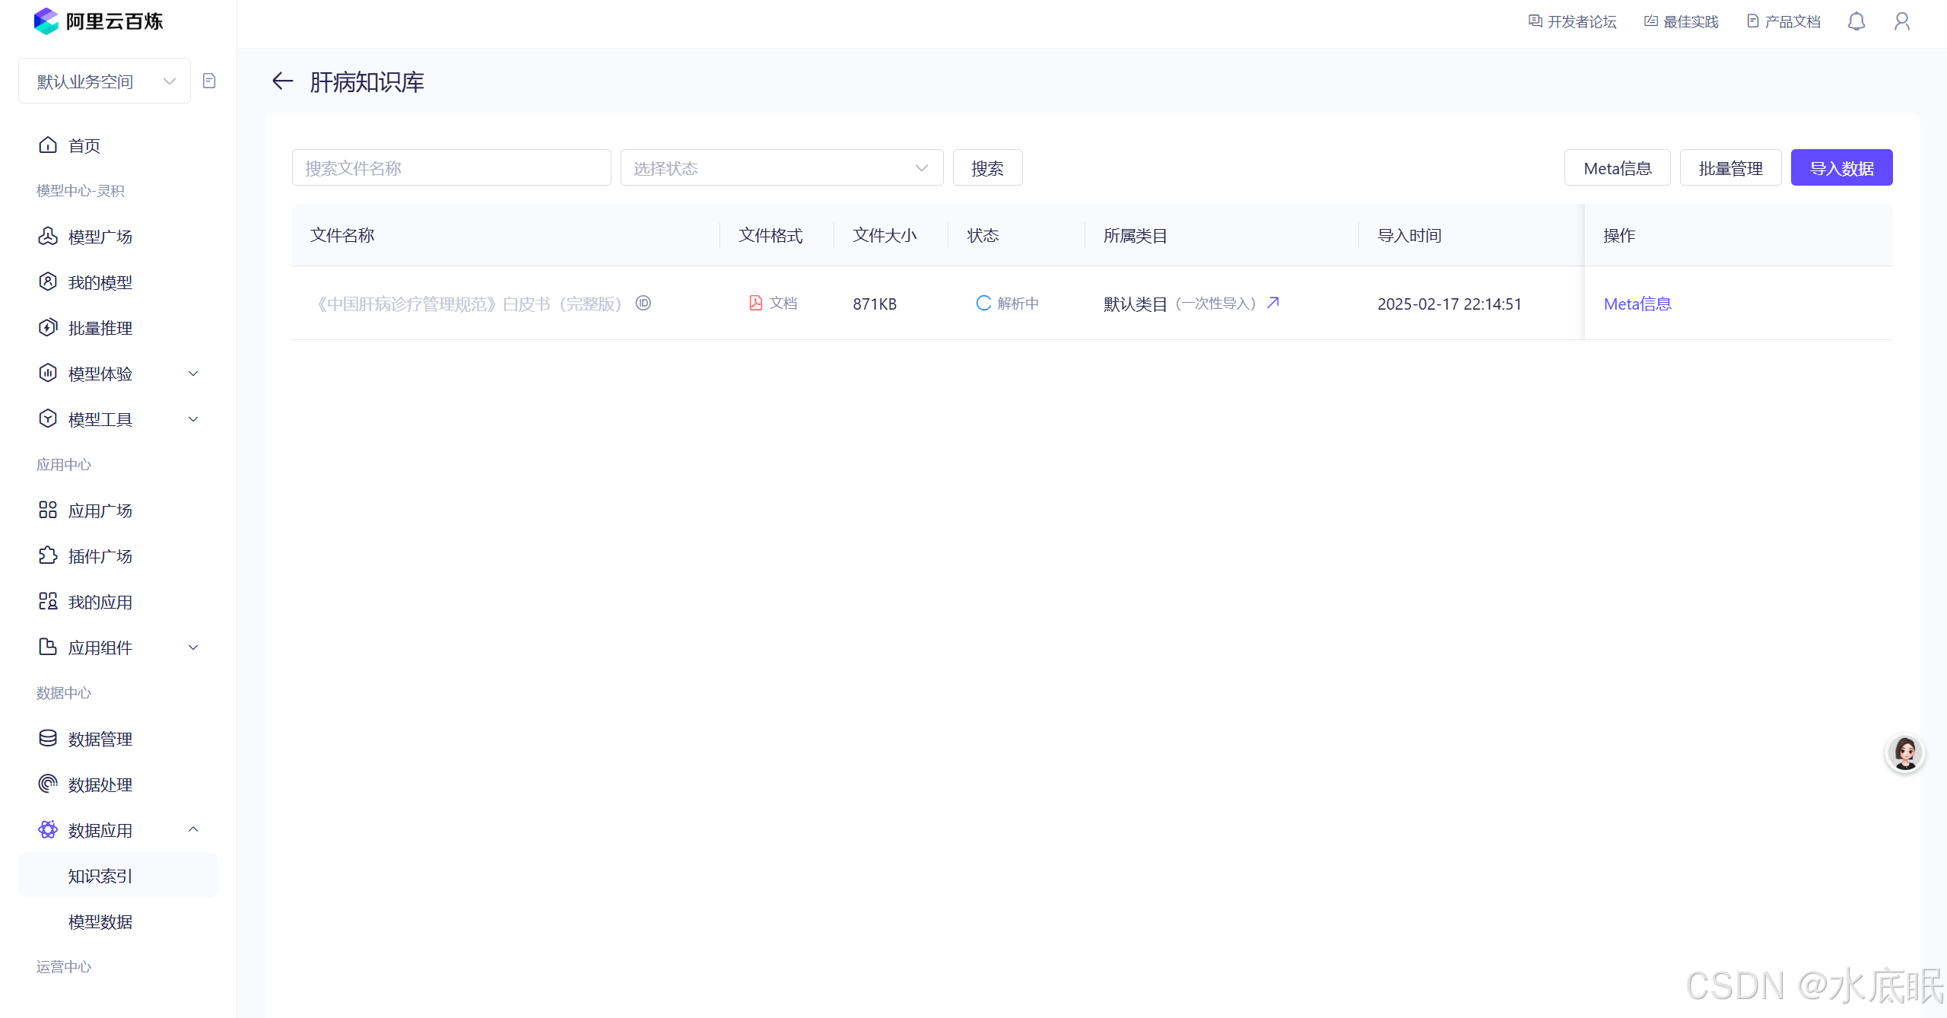The width and height of the screenshot is (1947, 1018).
Task: Focus the 搜索文件名称 search field
Action: pyautogui.click(x=451, y=167)
